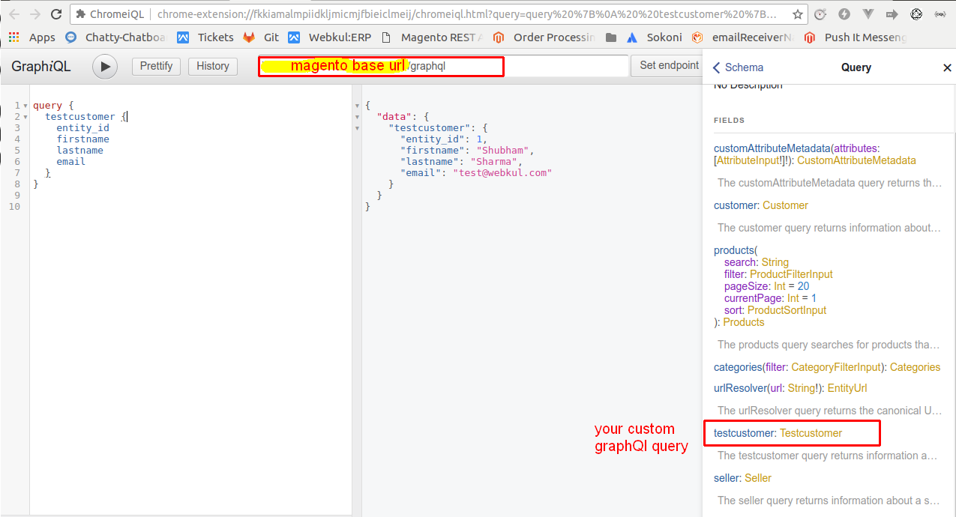Open the gray arrow extension icon
The width and height of the screenshot is (956, 517).
(892, 14)
